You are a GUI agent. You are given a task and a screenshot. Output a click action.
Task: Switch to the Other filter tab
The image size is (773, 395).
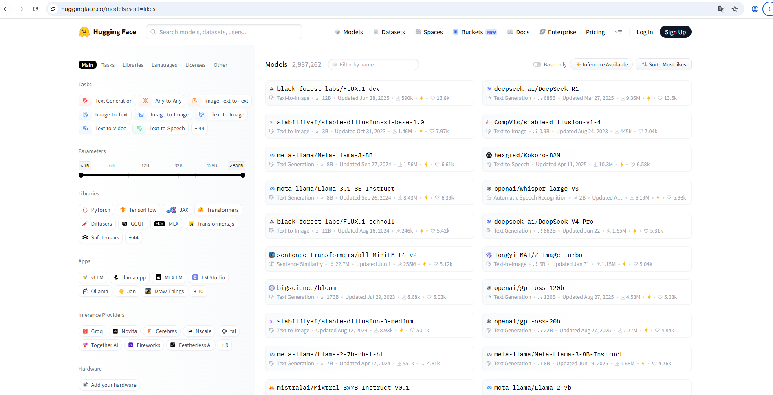pos(220,65)
